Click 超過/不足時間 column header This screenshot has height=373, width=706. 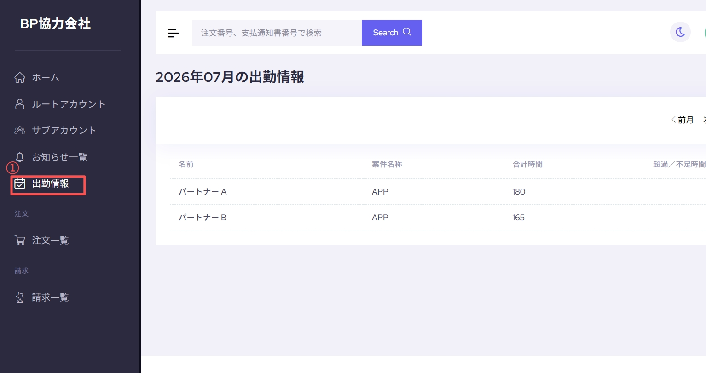(x=679, y=164)
